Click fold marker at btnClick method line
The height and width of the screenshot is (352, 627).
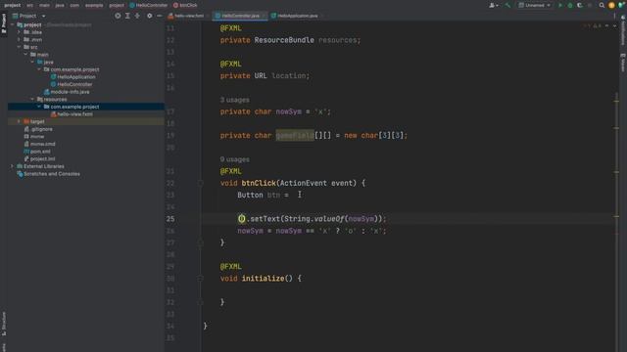[x=200, y=183]
